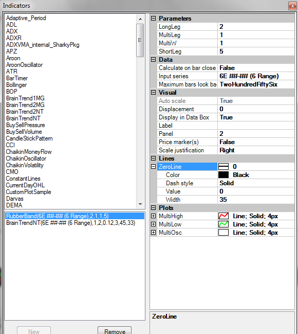Collapse the Parameters section
Screen dimensions: 298x334
tap(153, 19)
